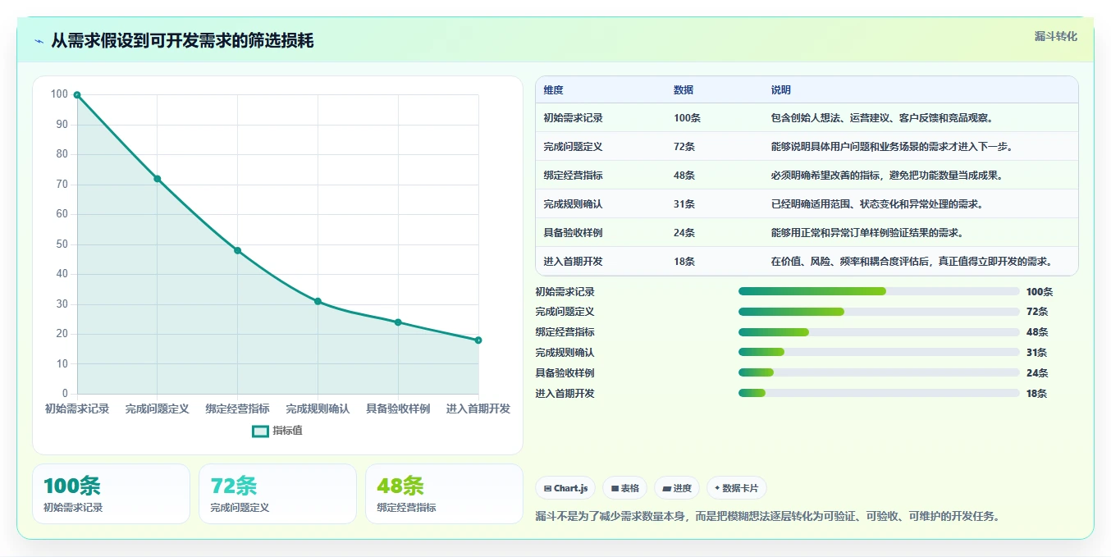Select the Chart.js tag chip
This screenshot has width=1111, height=557.
565,488
